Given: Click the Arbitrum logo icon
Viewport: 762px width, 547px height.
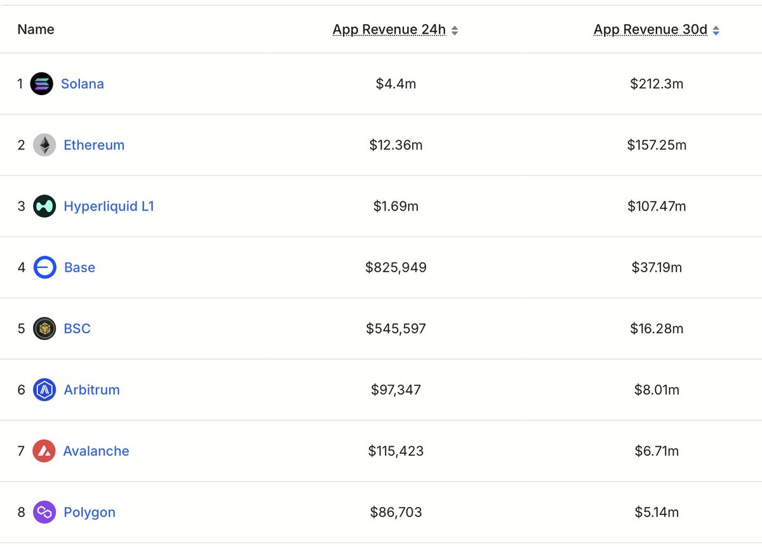Looking at the screenshot, I should tap(44, 390).
